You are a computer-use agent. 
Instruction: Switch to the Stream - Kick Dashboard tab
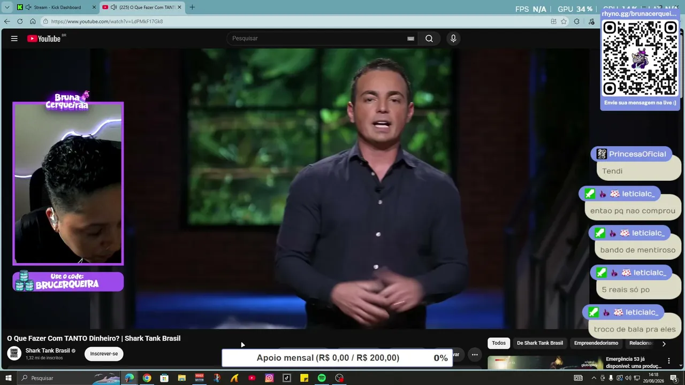coord(57,7)
